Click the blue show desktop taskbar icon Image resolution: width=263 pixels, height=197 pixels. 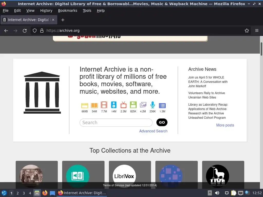coord(52,193)
